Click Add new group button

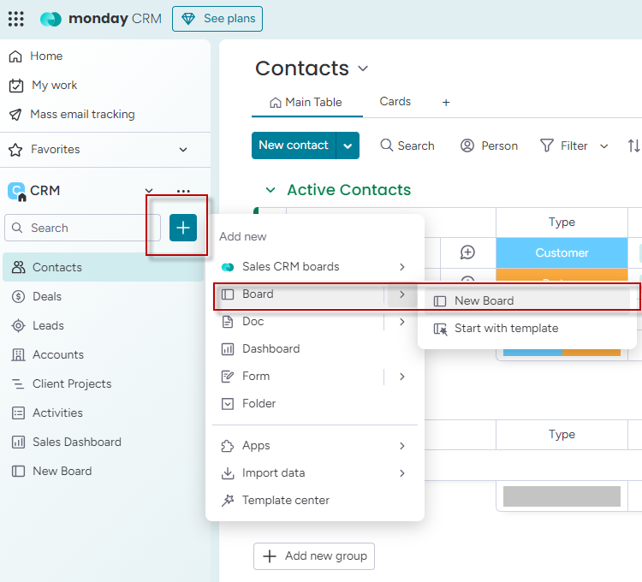(314, 556)
